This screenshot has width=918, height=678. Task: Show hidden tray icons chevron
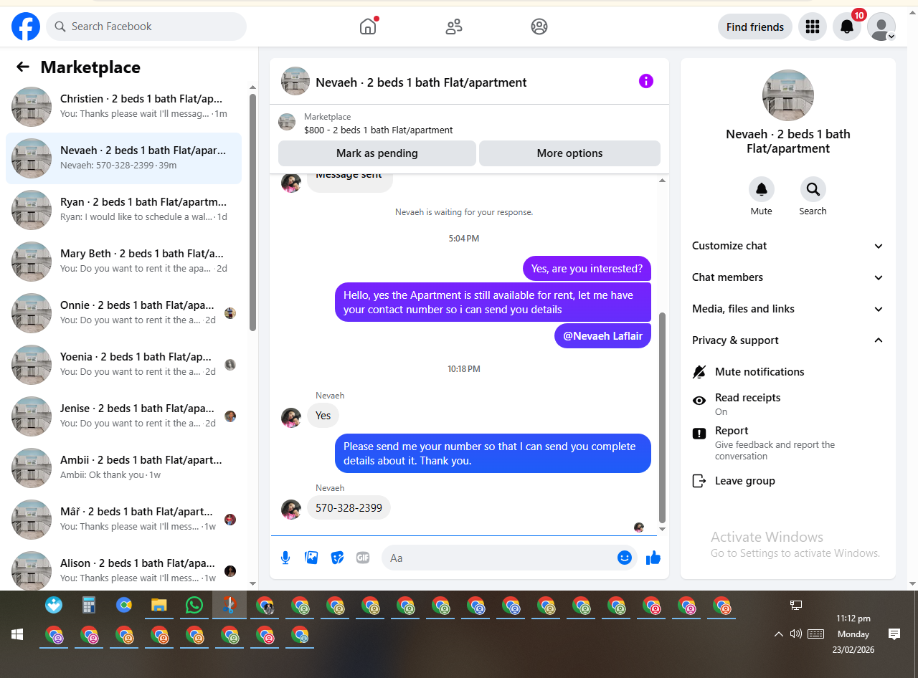[x=778, y=634]
